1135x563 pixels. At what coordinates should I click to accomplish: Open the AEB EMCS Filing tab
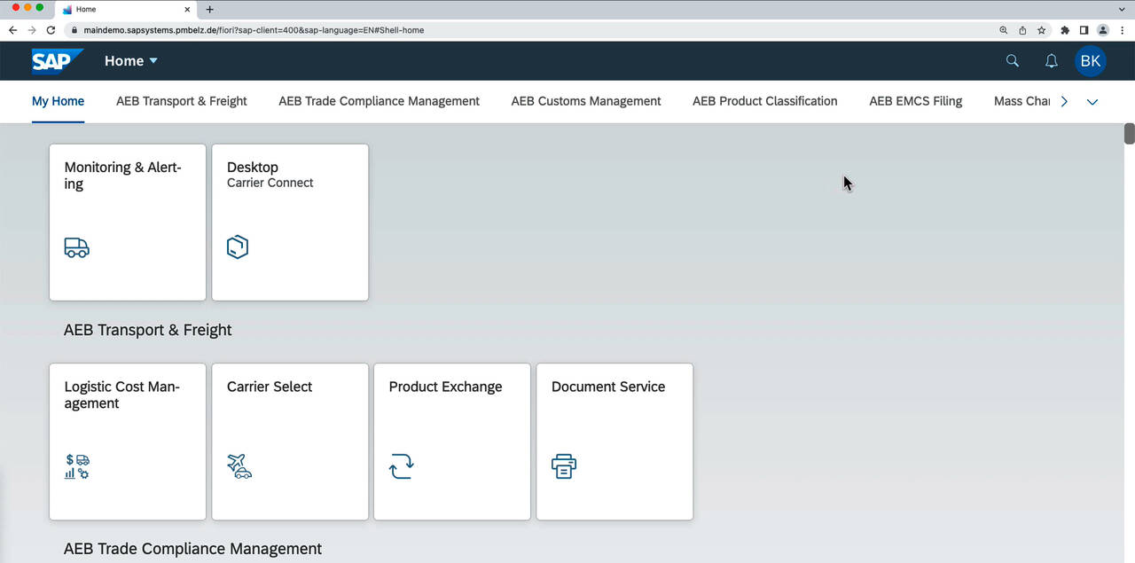coord(915,101)
